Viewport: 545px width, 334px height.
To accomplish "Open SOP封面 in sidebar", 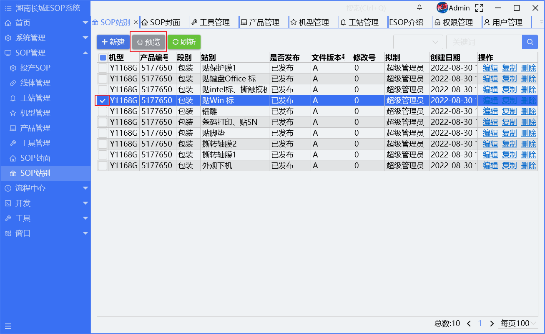I will point(45,158).
